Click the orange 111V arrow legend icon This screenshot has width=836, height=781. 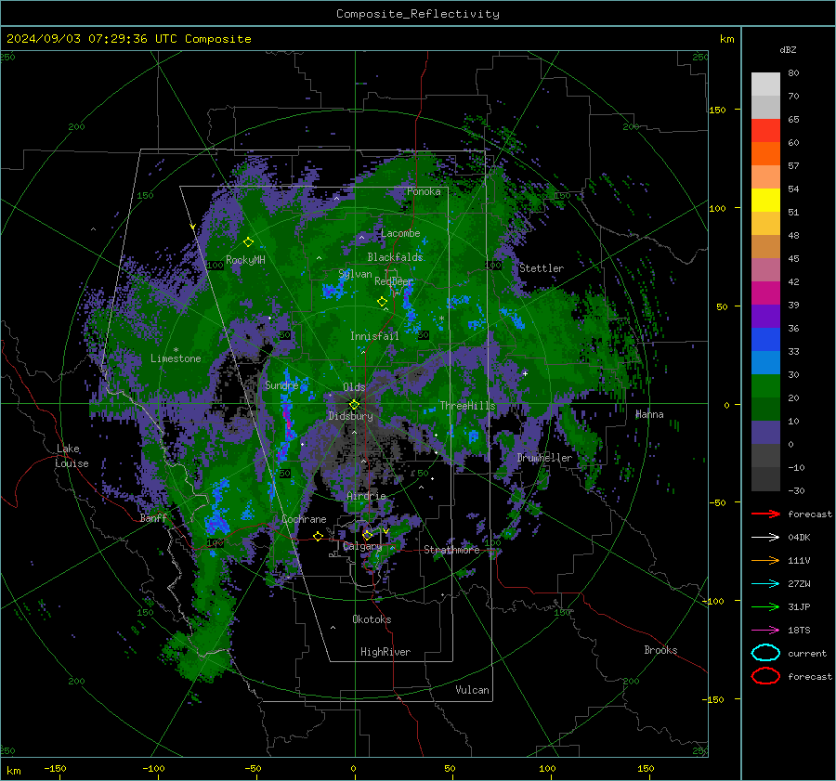[x=765, y=560]
